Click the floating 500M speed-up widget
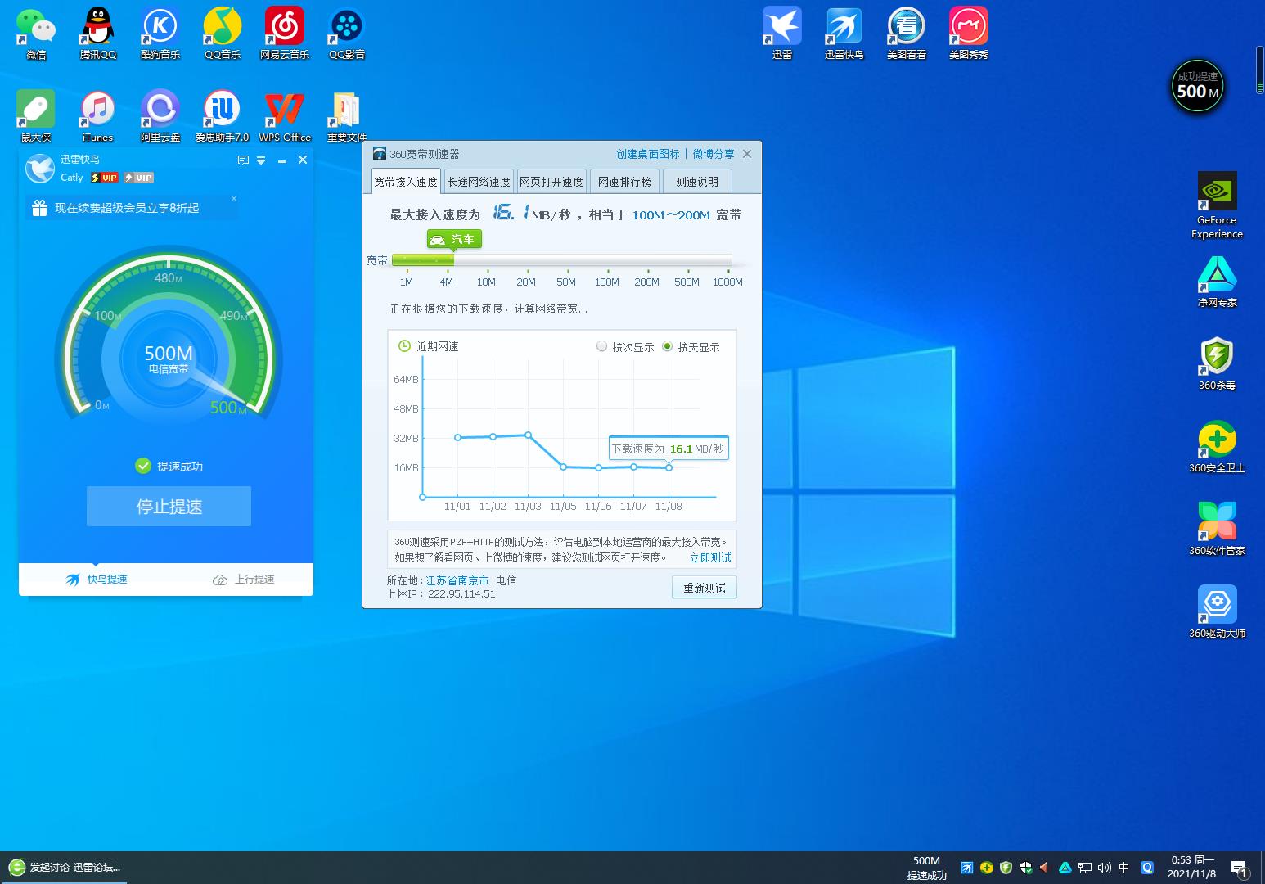Screen dimensions: 1265x884 (x=1198, y=87)
